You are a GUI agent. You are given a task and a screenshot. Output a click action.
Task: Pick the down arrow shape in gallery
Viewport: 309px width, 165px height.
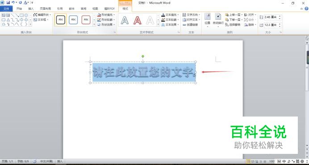pos(26,20)
